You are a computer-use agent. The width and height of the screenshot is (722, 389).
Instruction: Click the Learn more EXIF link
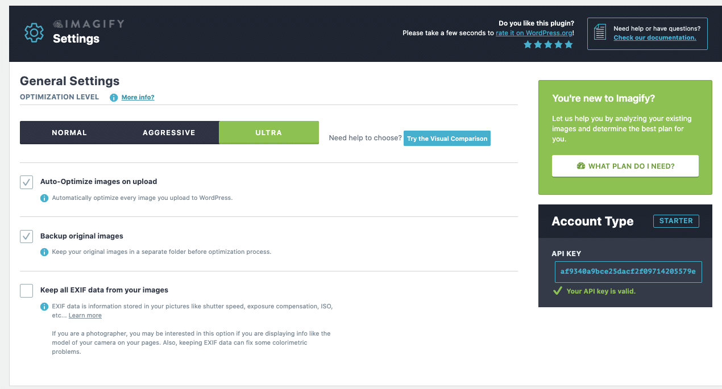pos(85,316)
